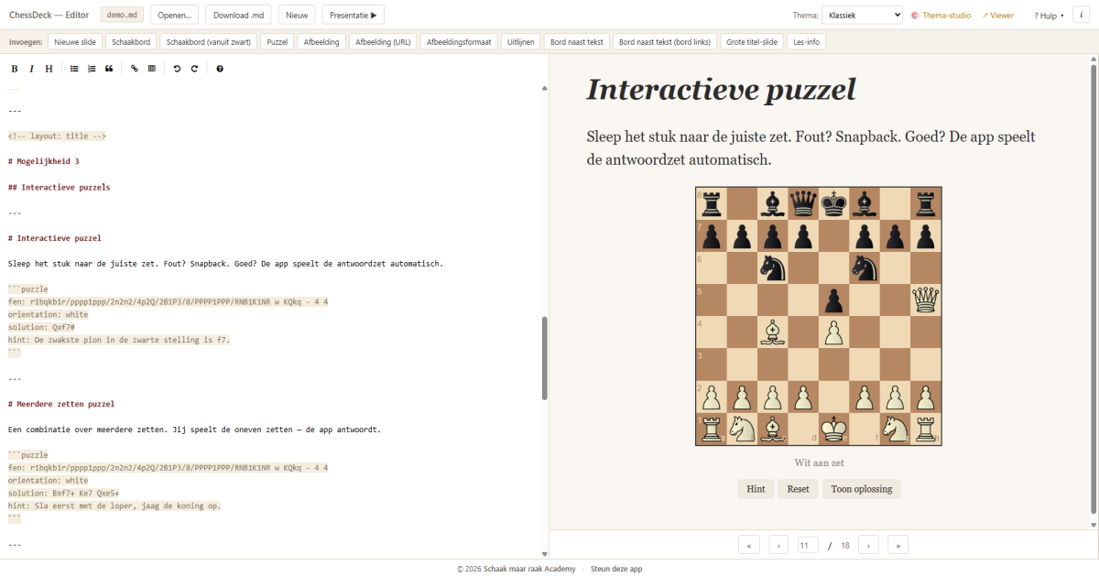The height and width of the screenshot is (577, 1099).
Task: Open the markdown help question-mark icon
Action: 220,69
